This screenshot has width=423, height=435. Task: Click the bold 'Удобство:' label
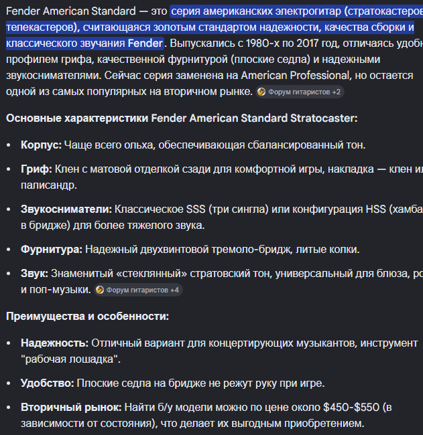click(x=48, y=383)
